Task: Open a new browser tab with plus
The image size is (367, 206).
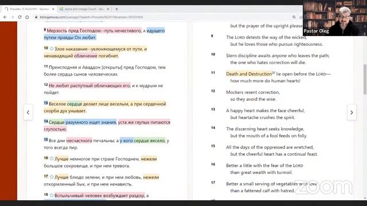Action: (x=116, y=9)
